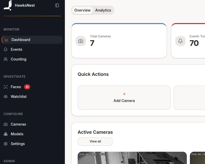Click the first camera feed timestamp overlay
205x164 pixels.
coord(92,154)
